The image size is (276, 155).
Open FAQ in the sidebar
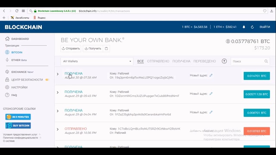[14, 95]
